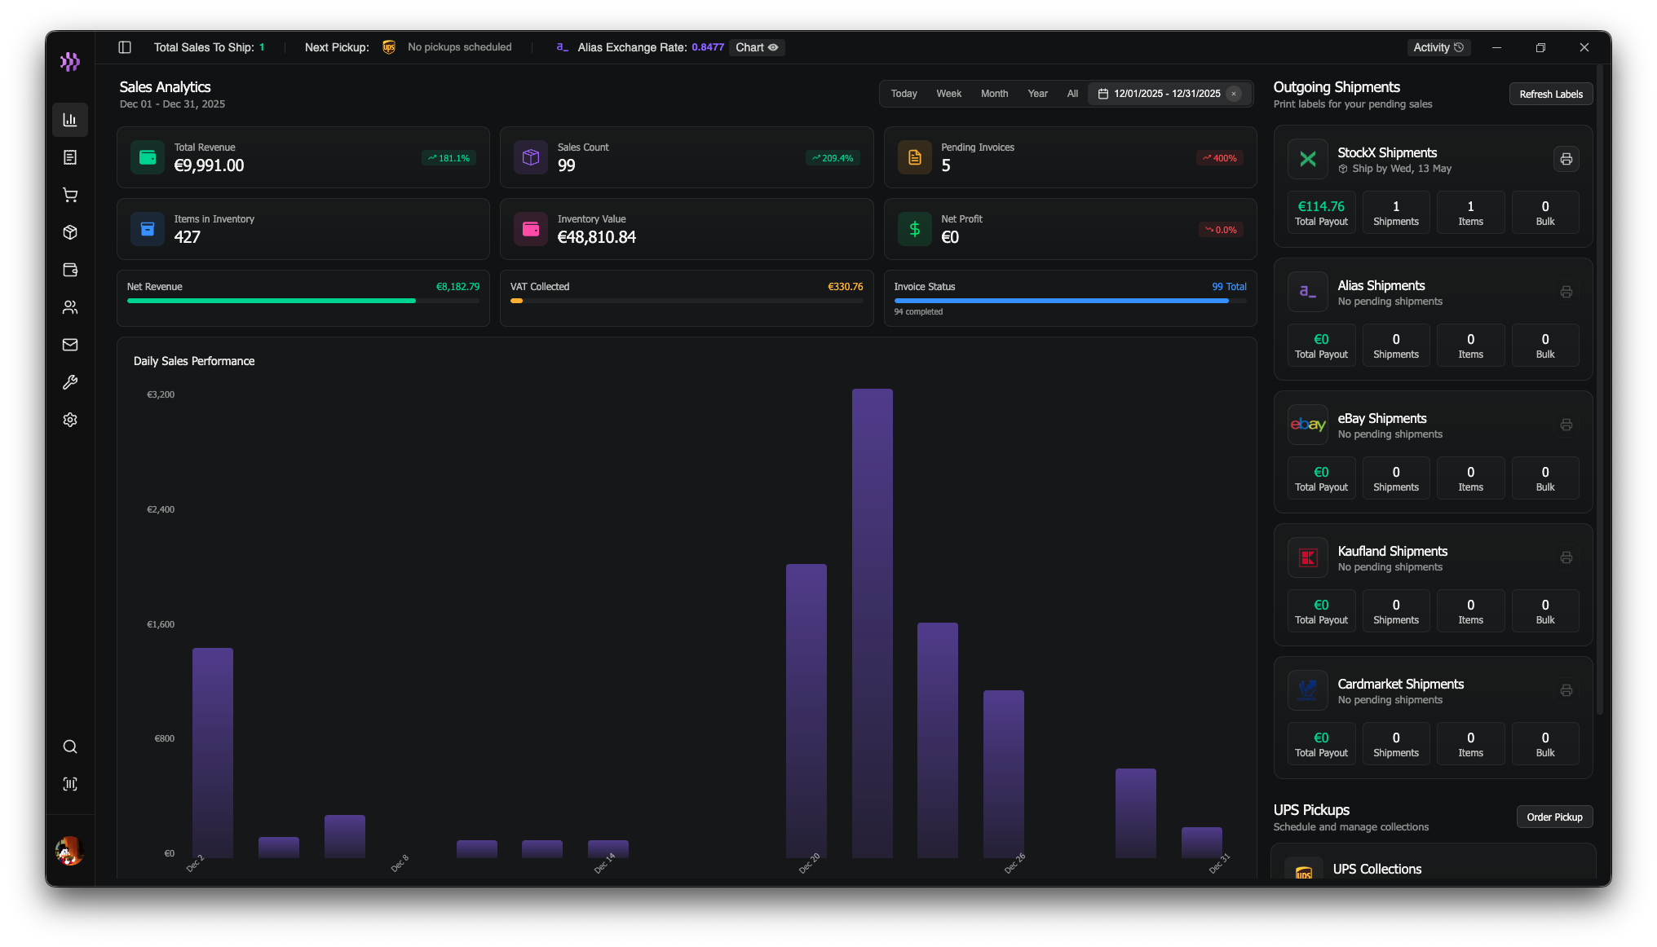Click the Pending Invoices card
Screen dimensions: 1657x947
[x=1070, y=157]
